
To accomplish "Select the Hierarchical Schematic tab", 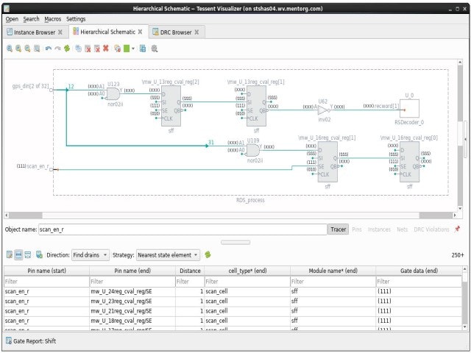I will (107, 32).
